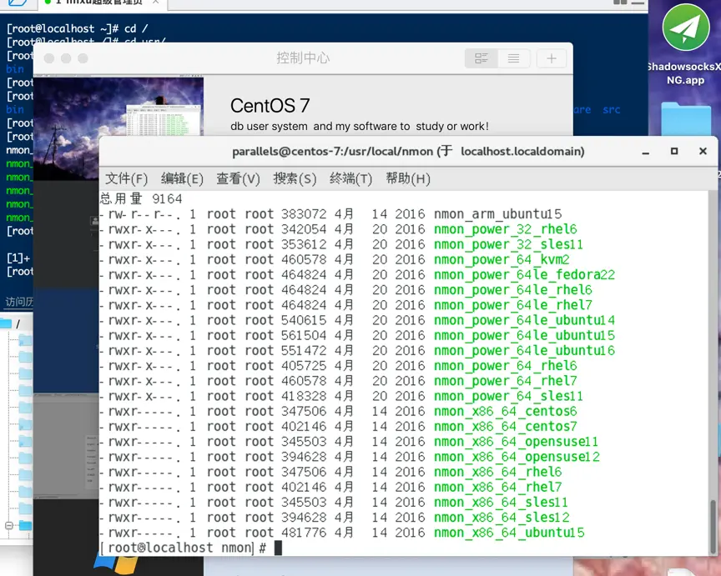Select nmon_power_64le_rhel7 file name

512,305
